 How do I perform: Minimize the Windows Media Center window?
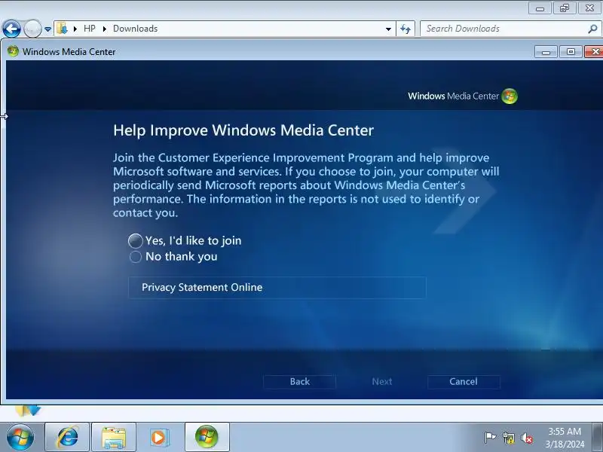click(x=546, y=52)
